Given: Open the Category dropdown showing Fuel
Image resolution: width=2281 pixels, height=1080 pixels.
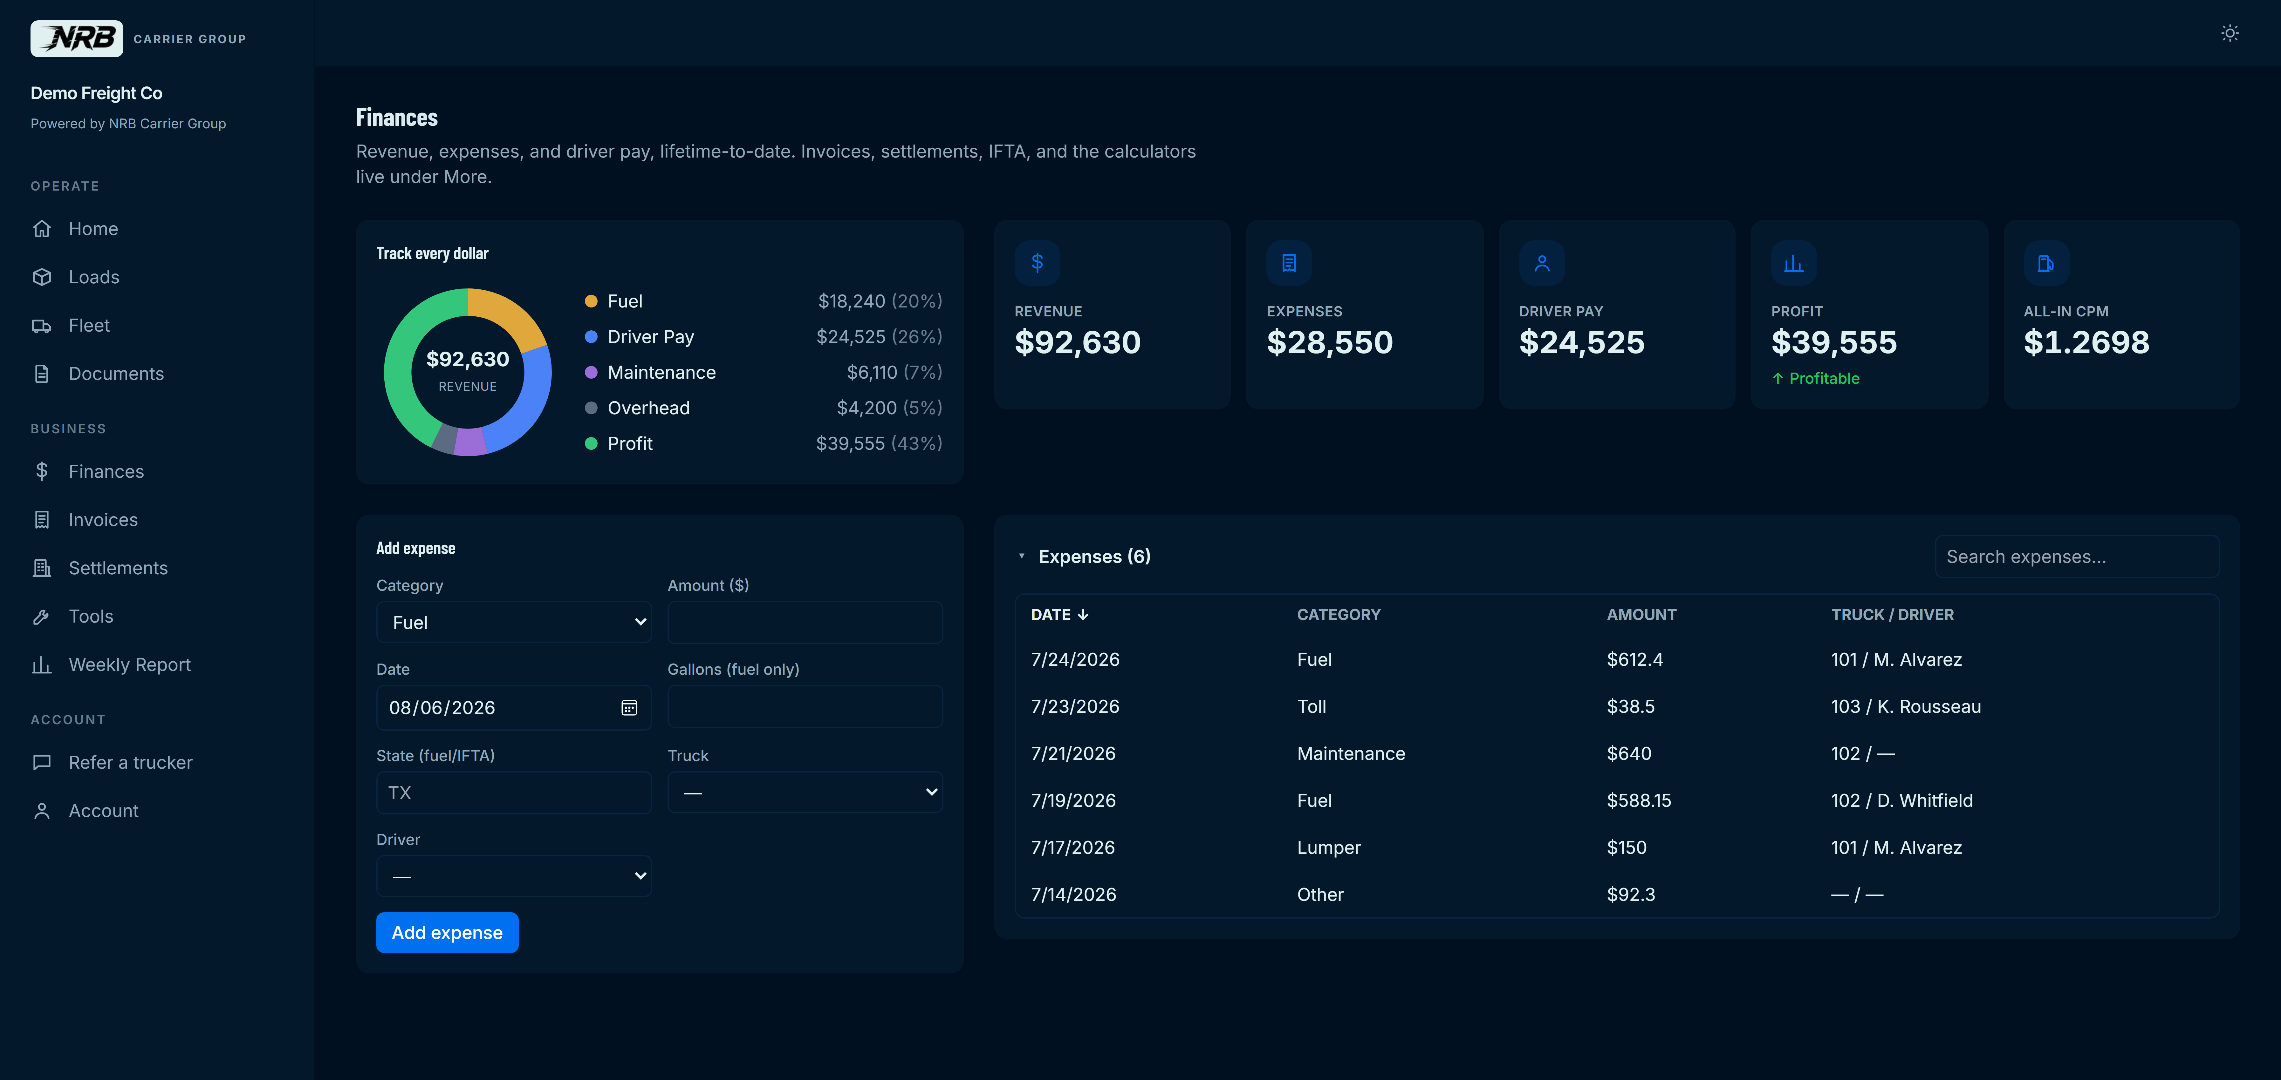Looking at the screenshot, I should (x=514, y=623).
